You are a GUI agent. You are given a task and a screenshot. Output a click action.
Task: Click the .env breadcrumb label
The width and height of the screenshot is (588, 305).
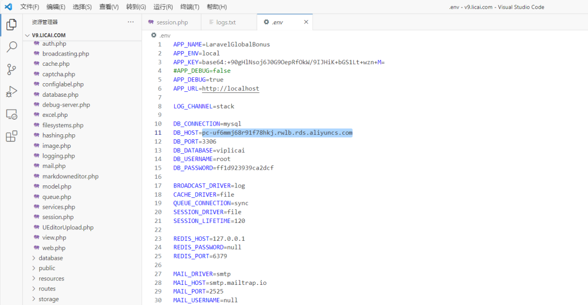point(165,35)
